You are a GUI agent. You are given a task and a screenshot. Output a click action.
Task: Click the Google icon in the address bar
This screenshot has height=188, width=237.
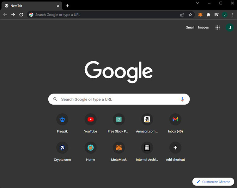[31, 15]
